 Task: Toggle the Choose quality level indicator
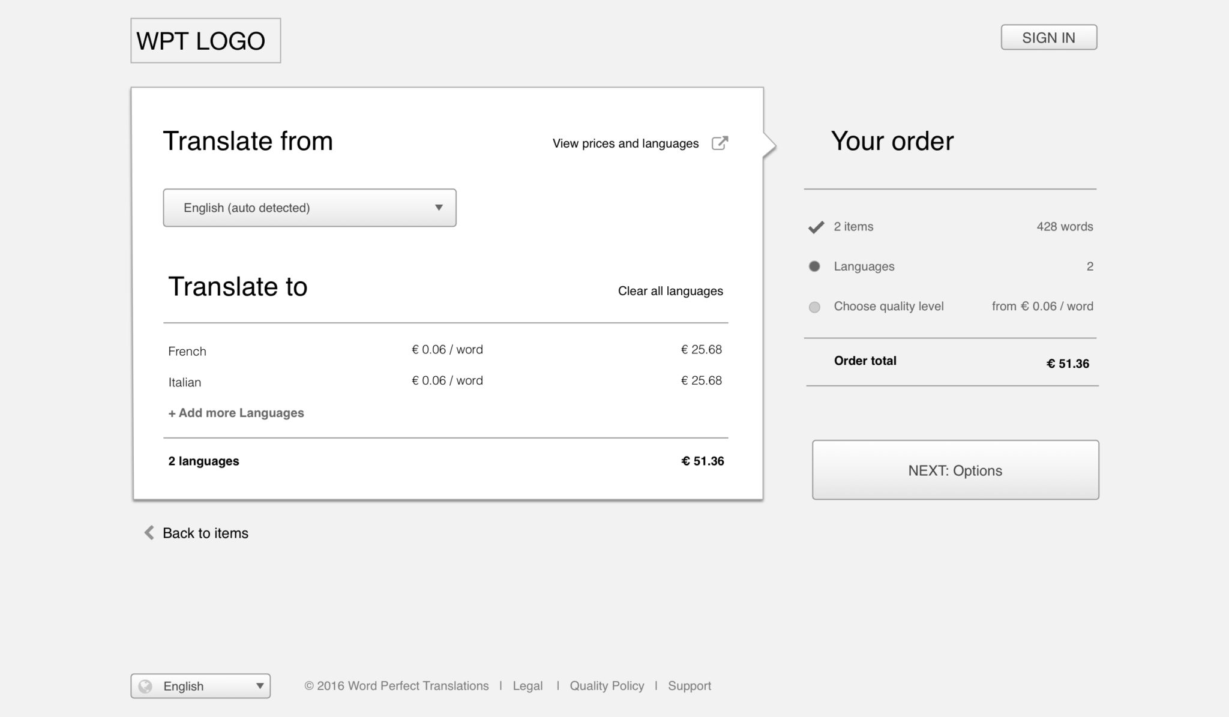815,305
